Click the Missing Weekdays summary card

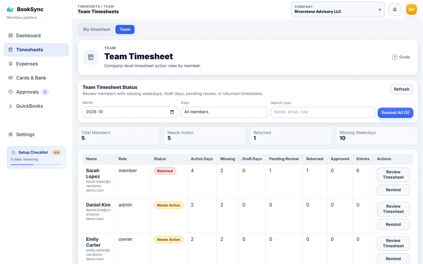pos(377,136)
